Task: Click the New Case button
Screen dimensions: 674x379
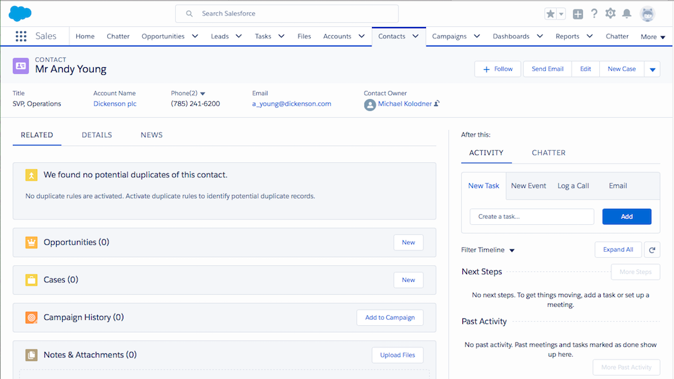Action: click(621, 69)
